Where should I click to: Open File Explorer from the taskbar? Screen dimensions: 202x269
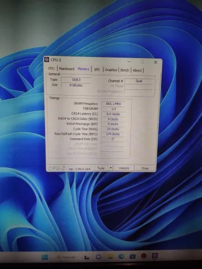click(x=110, y=257)
